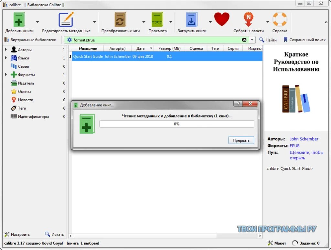Sort by Теги column header
Screen dimensions: 331x250
click(x=215, y=48)
